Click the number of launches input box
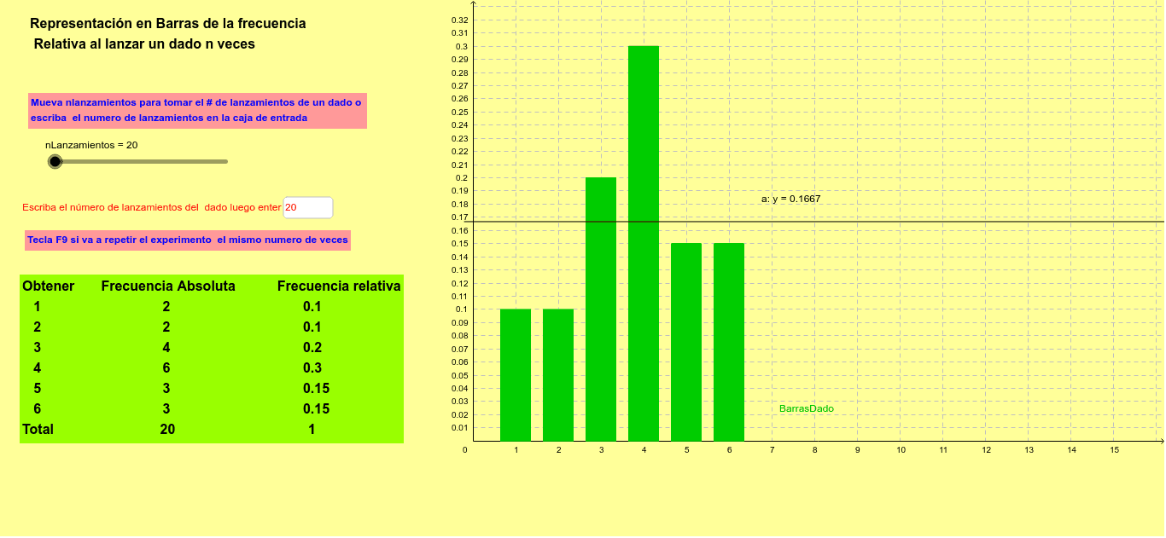This screenshot has width=1166, height=538. 307,207
